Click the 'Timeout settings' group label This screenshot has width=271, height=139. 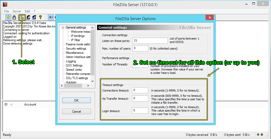click(x=113, y=85)
